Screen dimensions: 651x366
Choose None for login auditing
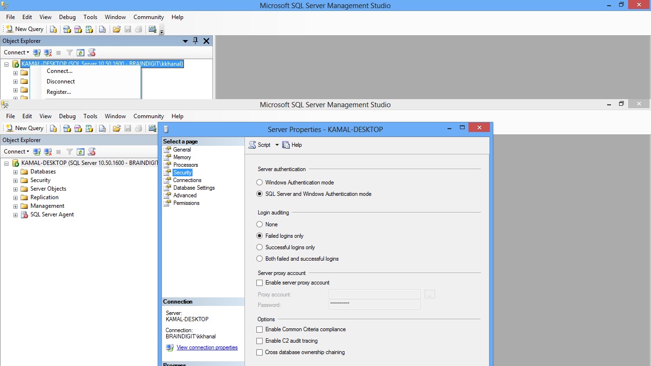[x=260, y=224]
